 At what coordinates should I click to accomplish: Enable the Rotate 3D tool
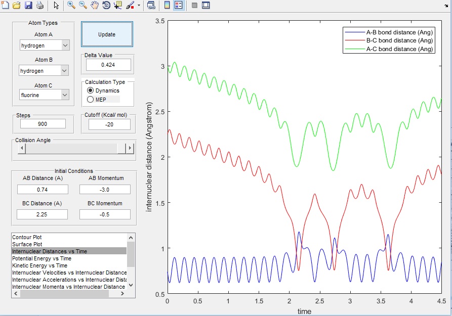(106, 5)
